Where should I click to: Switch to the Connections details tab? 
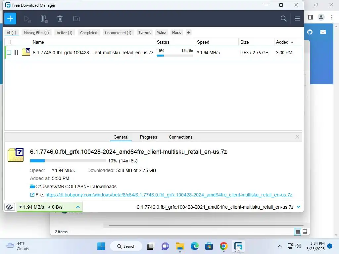click(x=180, y=137)
